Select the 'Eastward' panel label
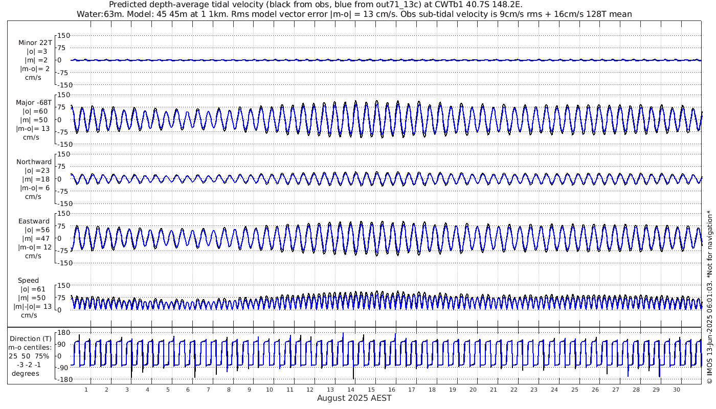Viewport: 716px width, 409px height. click(x=34, y=221)
